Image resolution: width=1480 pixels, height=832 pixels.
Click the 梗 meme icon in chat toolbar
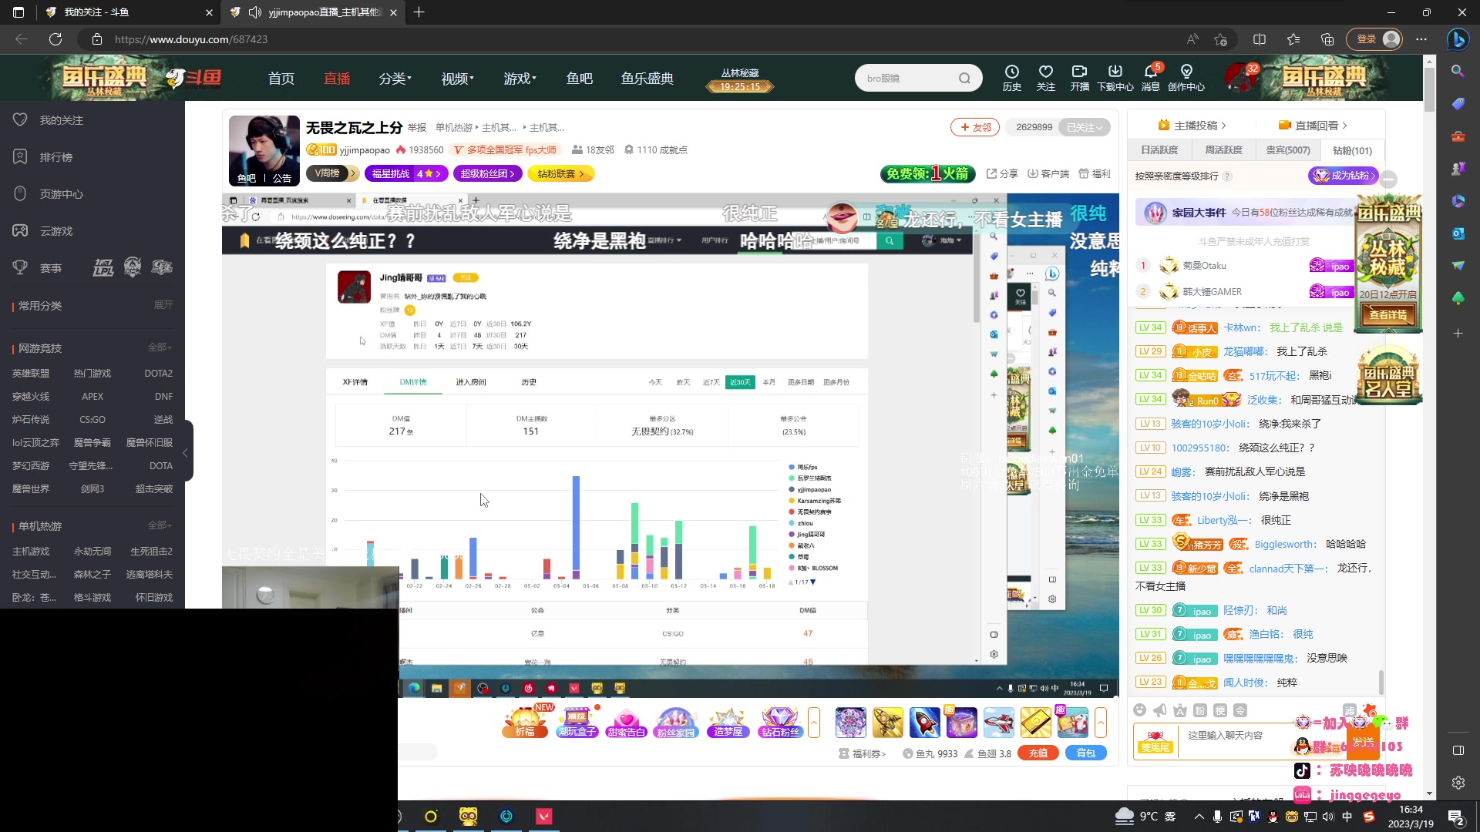tap(1220, 710)
